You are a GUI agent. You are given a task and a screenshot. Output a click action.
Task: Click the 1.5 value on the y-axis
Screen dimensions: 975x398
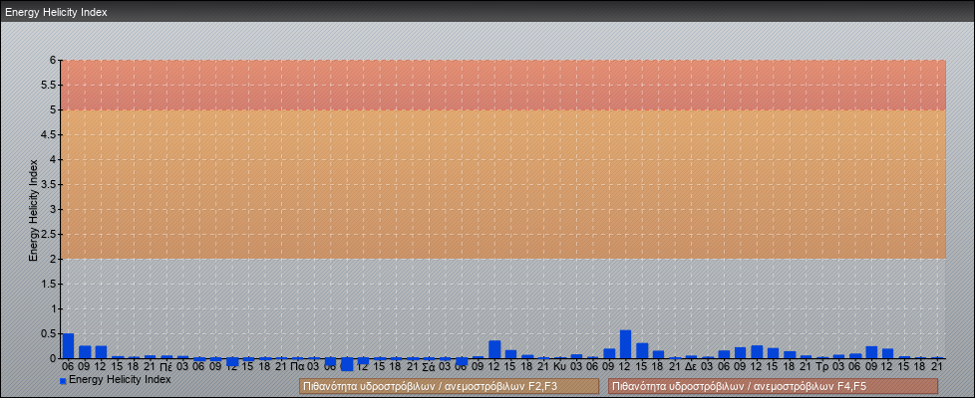pos(49,284)
